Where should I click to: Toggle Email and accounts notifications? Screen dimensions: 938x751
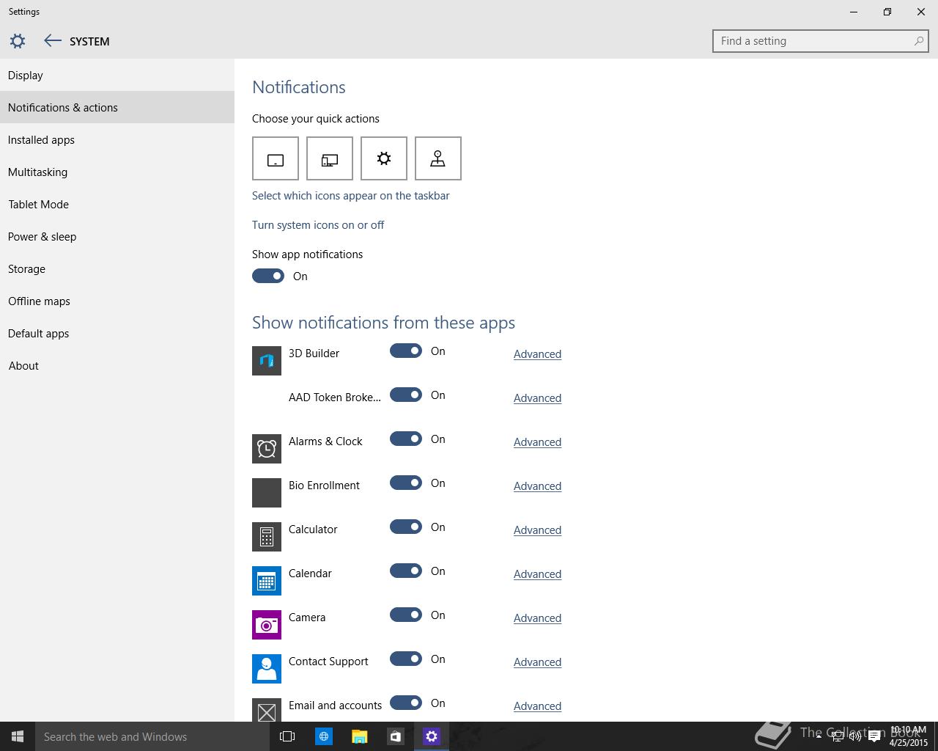click(406, 703)
